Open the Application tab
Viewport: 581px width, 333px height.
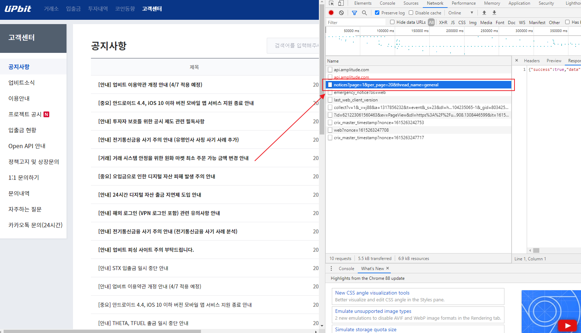(519, 3)
